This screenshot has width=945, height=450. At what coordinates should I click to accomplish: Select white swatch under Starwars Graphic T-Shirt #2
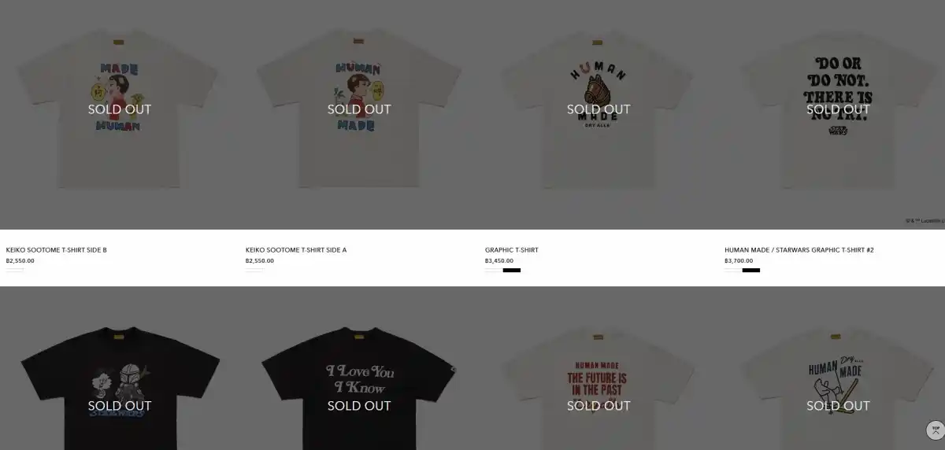pyautogui.click(x=733, y=271)
